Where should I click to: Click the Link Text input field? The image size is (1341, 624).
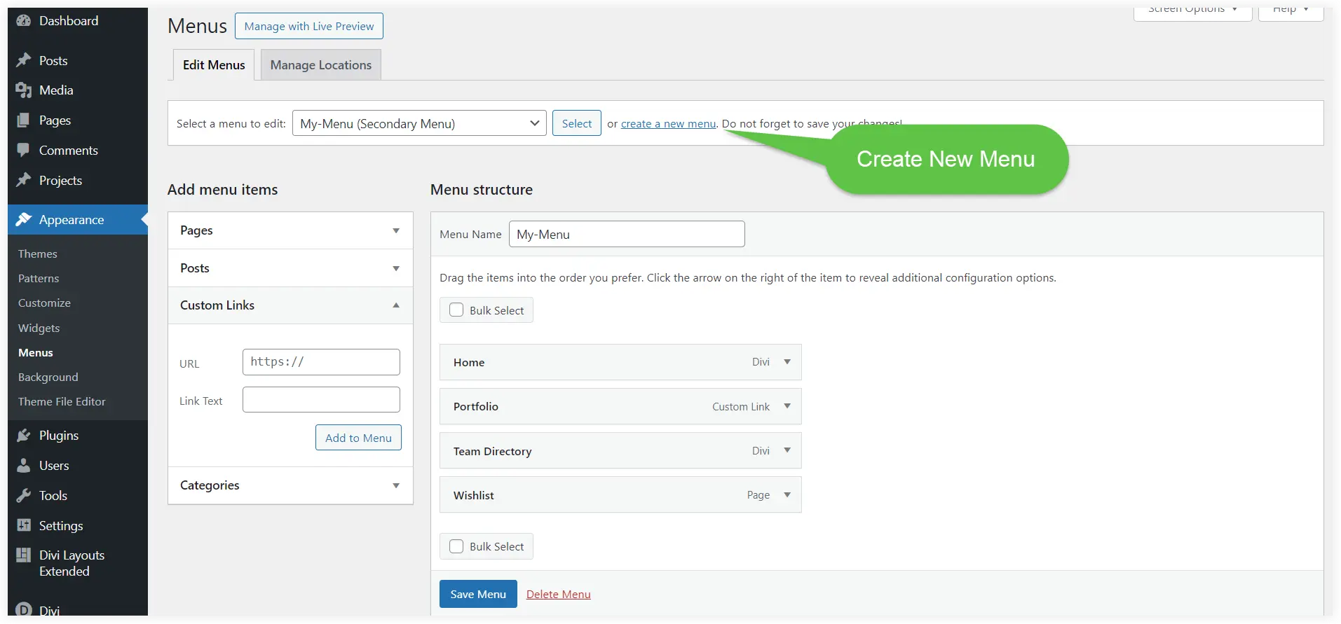click(321, 400)
